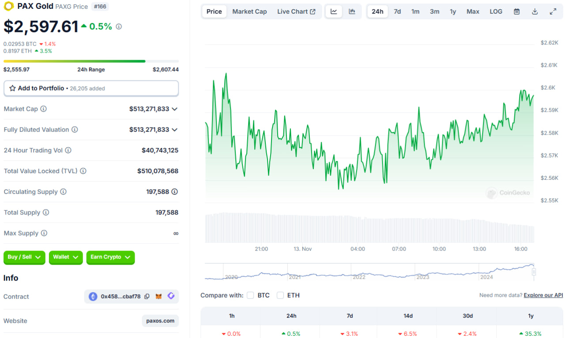Visit paxos.com website link

(x=160, y=321)
